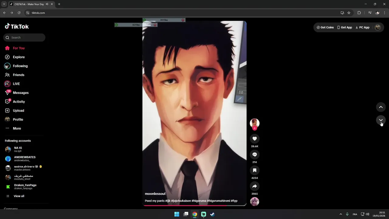Reload the TikTok page
The width and height of the screenshot is (389, 219).
(x=19, y=13)
